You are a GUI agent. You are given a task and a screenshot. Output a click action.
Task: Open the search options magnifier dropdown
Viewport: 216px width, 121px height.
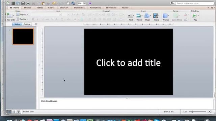pyautogui.click(x=172, y=3)
